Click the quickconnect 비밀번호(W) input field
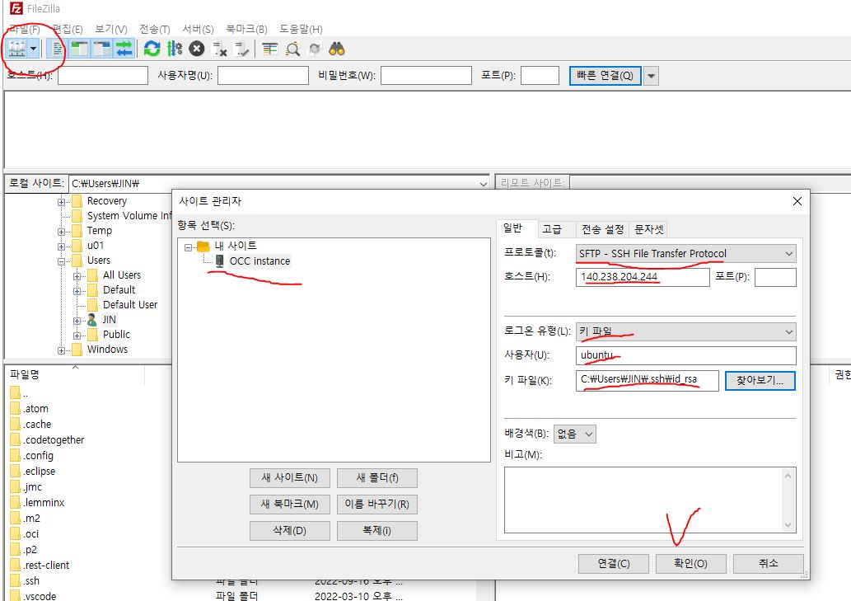The height and width of the screenshot is (601, 851). [x=426, y=76]
